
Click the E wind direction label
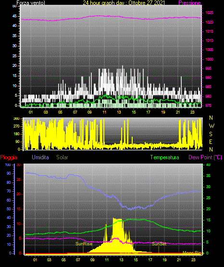click(x=211, y=141)
